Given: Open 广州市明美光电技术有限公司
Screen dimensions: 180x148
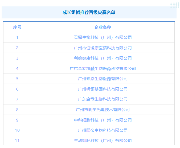Looking at the screenshot, I should pos(103,110).
